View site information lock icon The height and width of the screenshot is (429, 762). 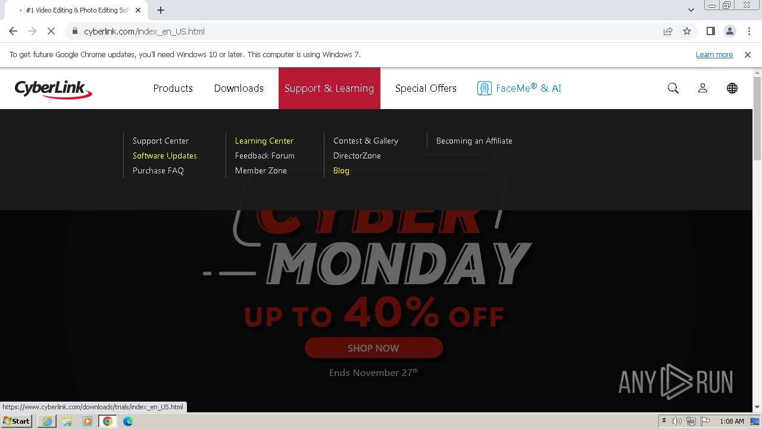click(x=75, y=32)
